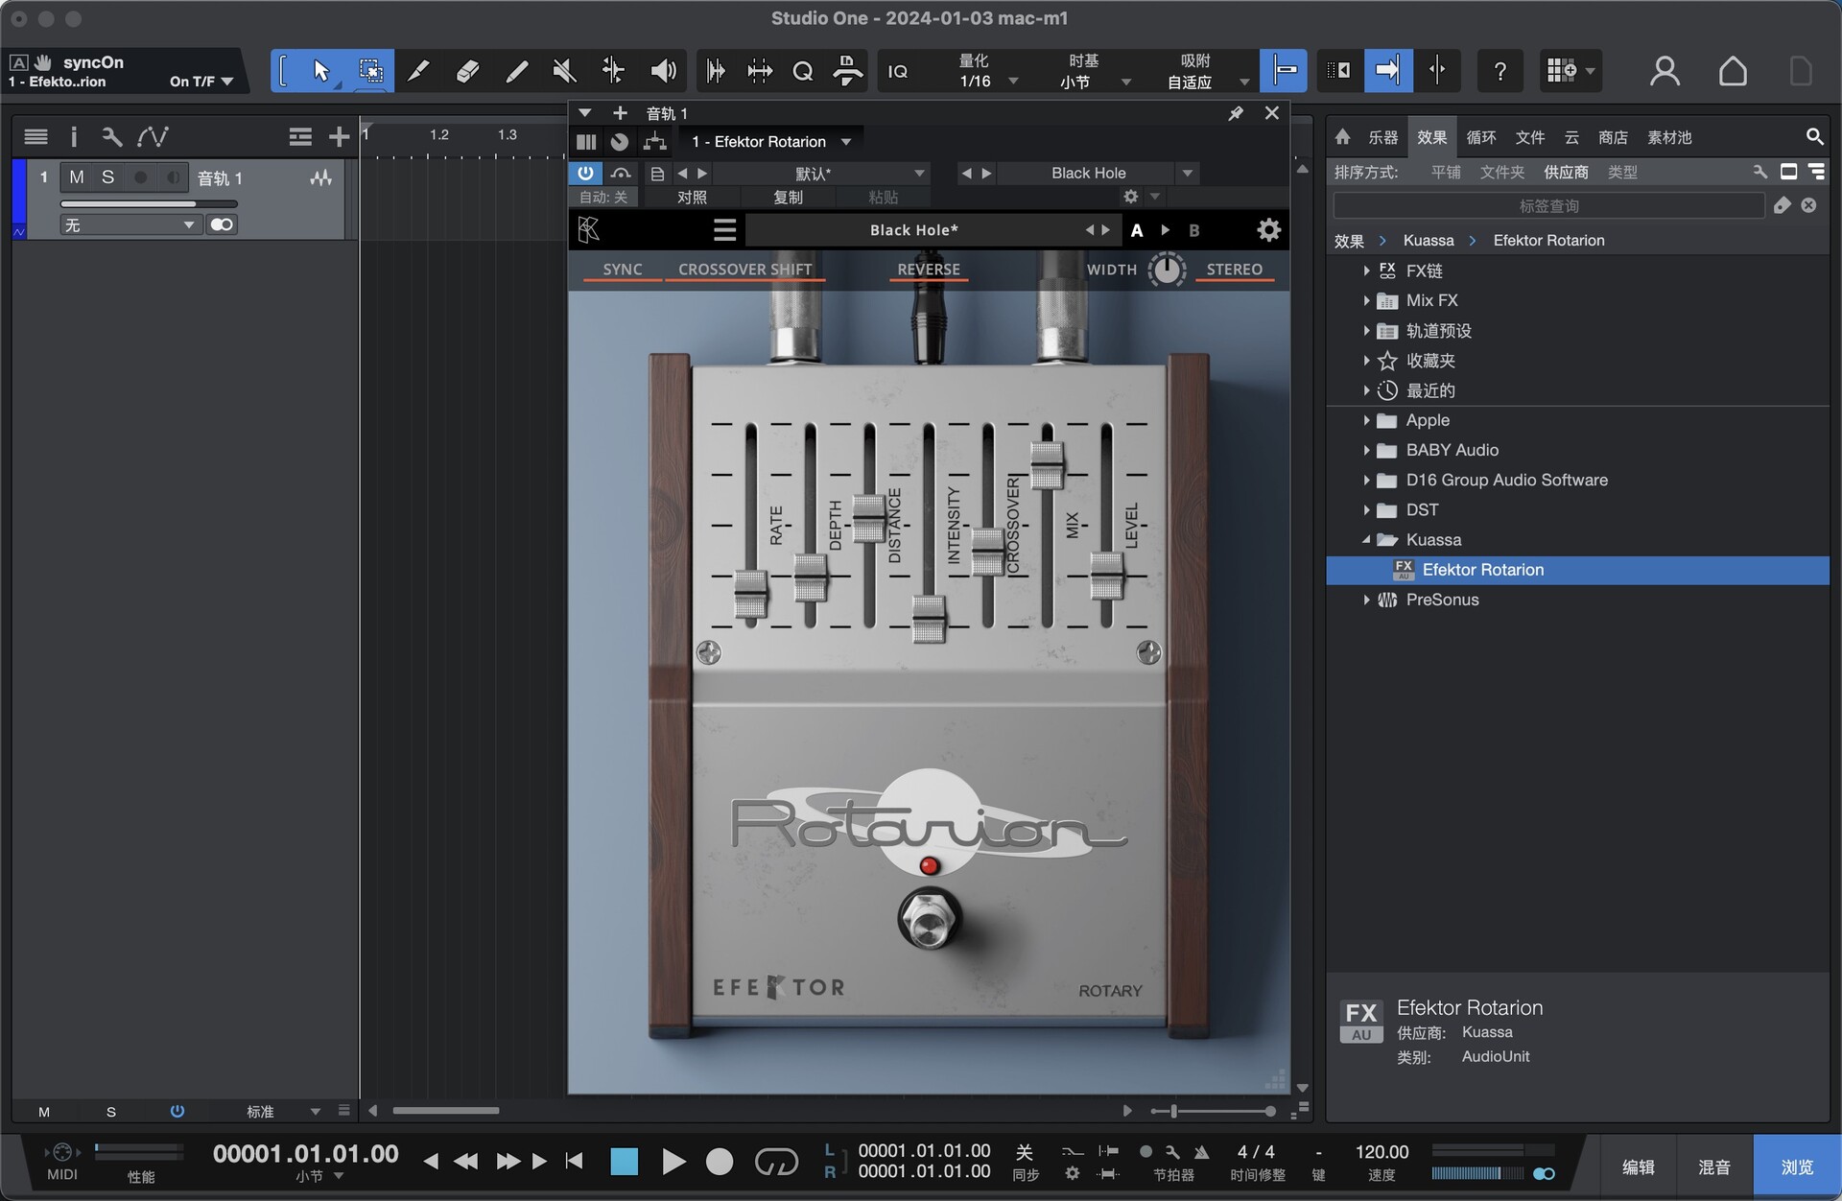Image resolution: width=1842 pixels, height=1201 pixels.
Task: Click the loop/cycle playback icon
Action: pyautogui.click(x=779, y=1160)
